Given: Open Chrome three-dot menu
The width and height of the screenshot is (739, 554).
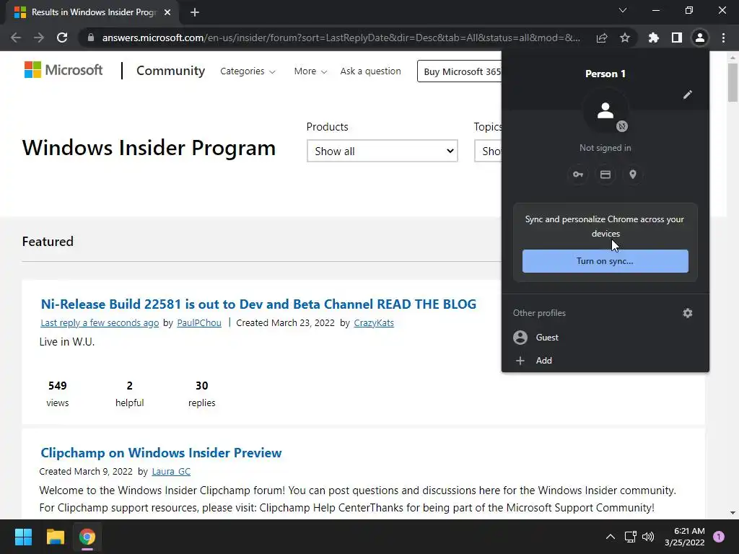Looking at the screenshot, I should 723,38.
